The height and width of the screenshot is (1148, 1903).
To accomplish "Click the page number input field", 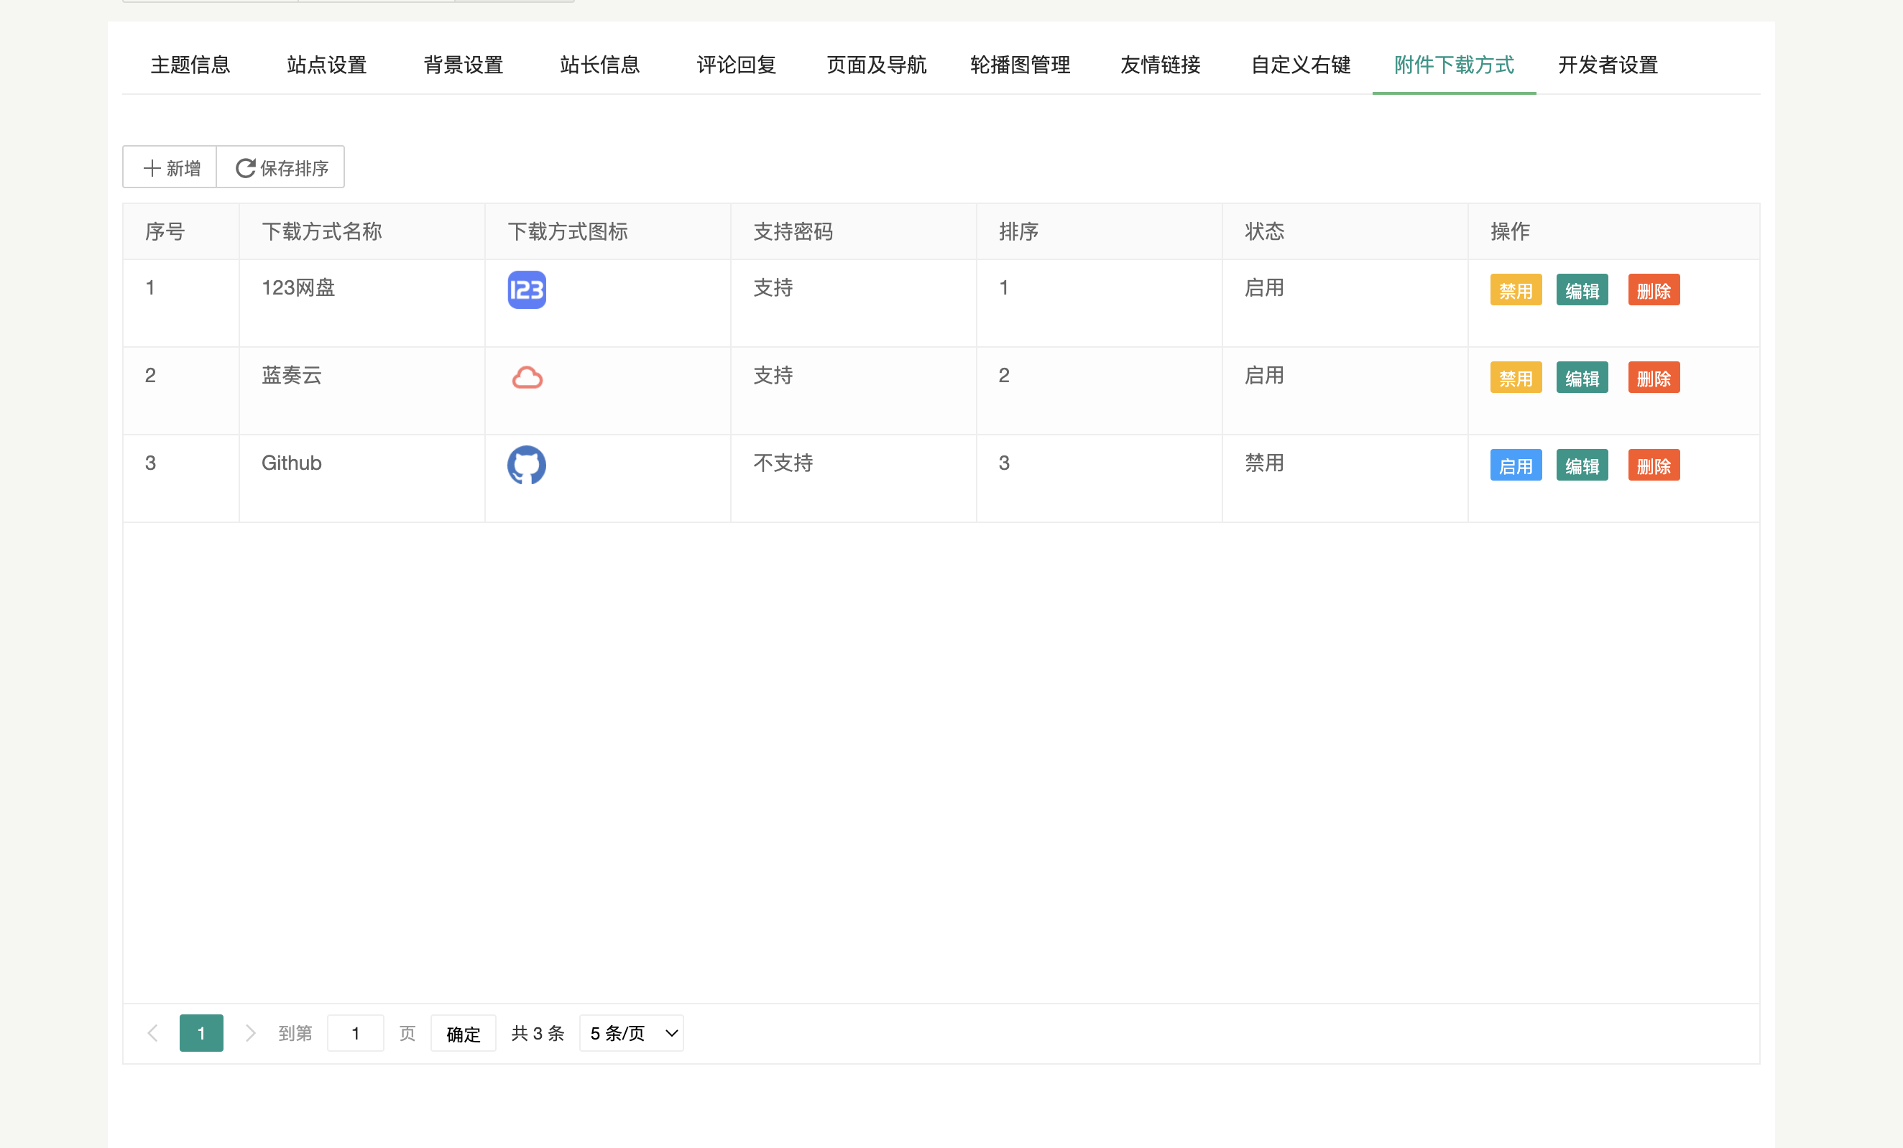I will [355, 1033].
